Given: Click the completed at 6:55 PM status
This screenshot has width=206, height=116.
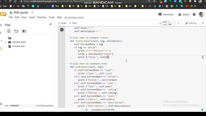Looking at the screenshot, I should [103, 110].
